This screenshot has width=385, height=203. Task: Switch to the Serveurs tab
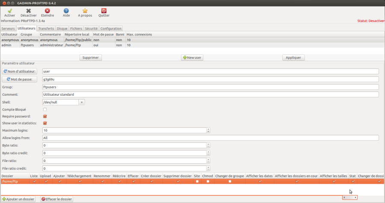8,29
